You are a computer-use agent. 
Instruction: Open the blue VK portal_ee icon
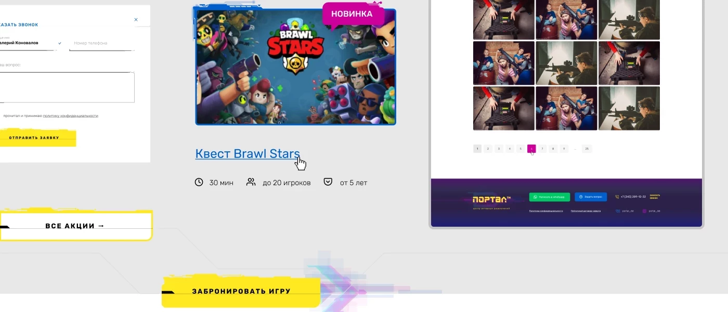tap(618, 211)
